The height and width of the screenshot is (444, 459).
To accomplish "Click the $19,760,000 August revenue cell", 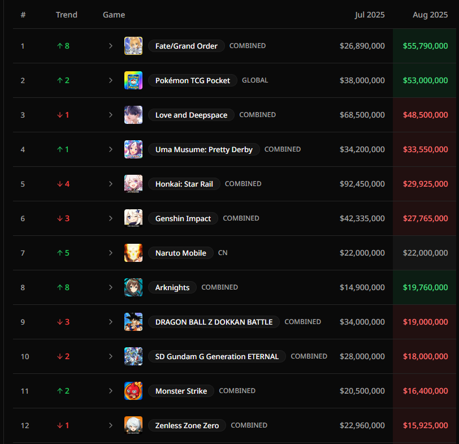I will (x=425, y=287).
